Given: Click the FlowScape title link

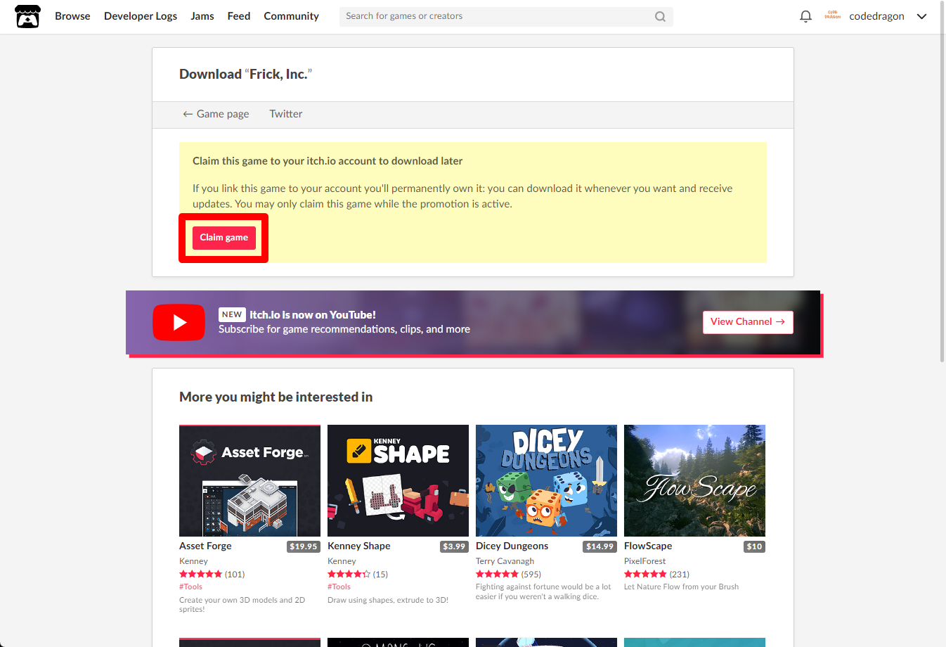Looking at the screenshot, I should point(648,546).
